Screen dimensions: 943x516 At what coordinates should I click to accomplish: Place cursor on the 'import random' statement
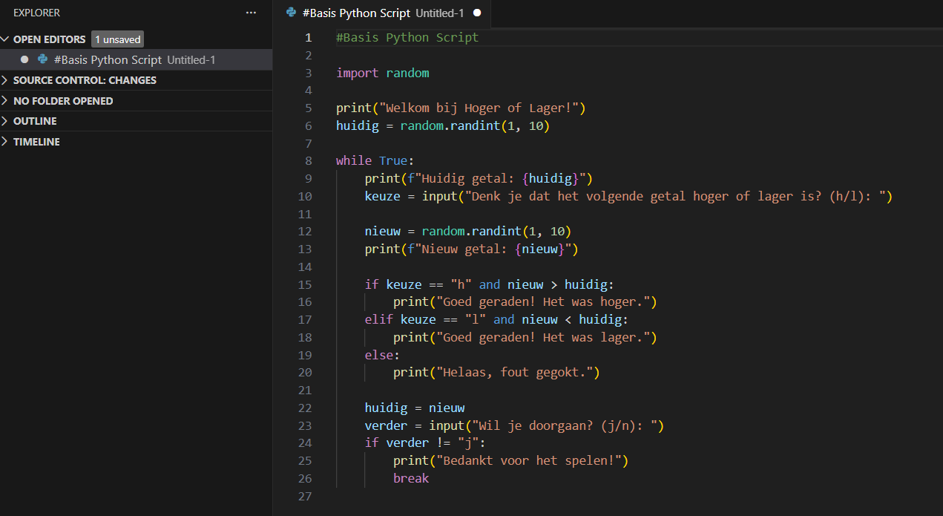[x=382, y=73]
